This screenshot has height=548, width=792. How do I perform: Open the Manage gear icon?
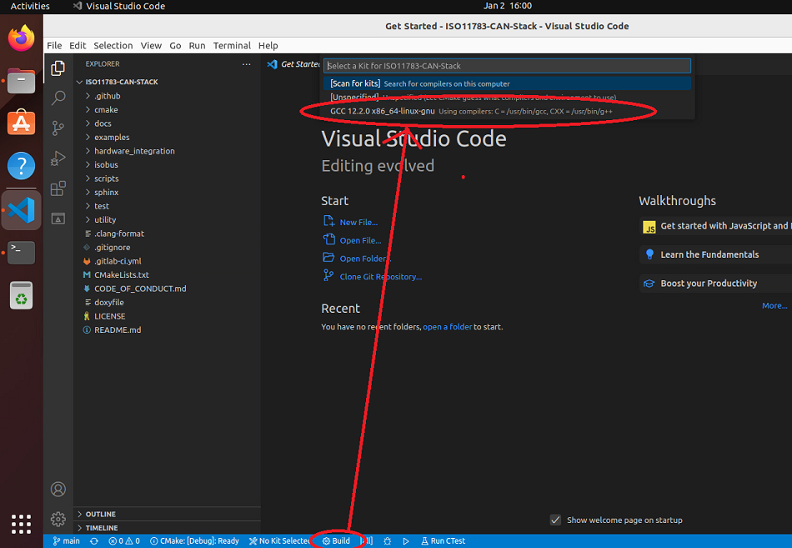[x=58, y=519]
